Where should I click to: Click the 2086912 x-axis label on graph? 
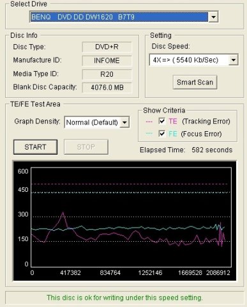[218, 272]
